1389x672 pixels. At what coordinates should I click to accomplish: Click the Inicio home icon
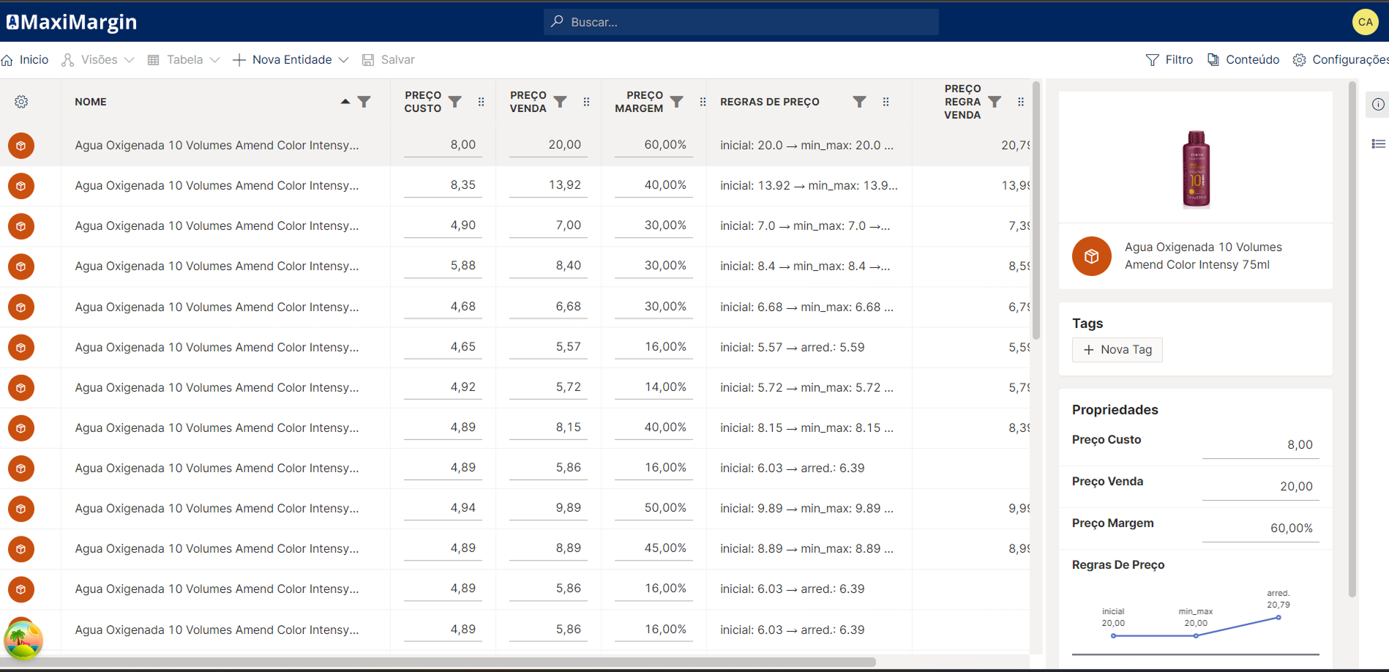click(7, 60)
